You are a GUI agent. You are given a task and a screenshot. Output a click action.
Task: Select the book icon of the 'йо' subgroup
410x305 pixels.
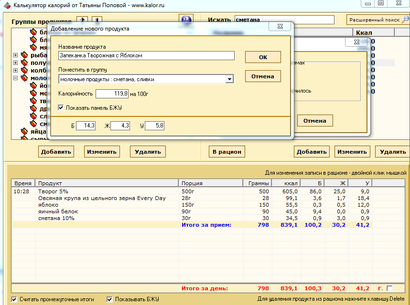[x=33, y=85]
